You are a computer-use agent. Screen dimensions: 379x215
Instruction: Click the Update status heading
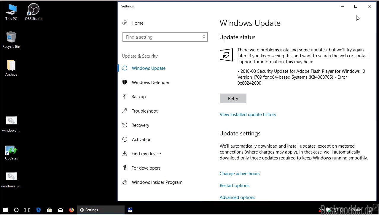coord(237,37)
